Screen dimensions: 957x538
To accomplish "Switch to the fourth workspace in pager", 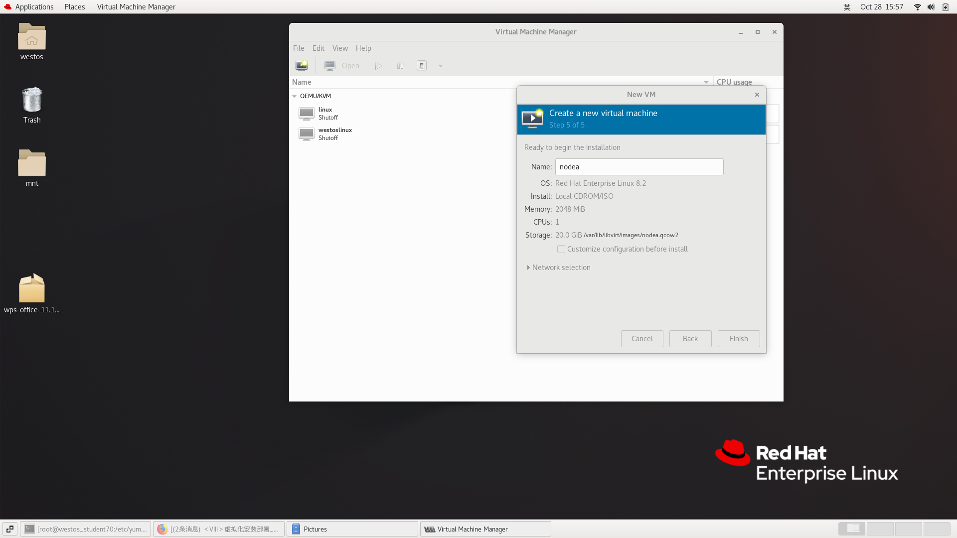I will (937, 529).
